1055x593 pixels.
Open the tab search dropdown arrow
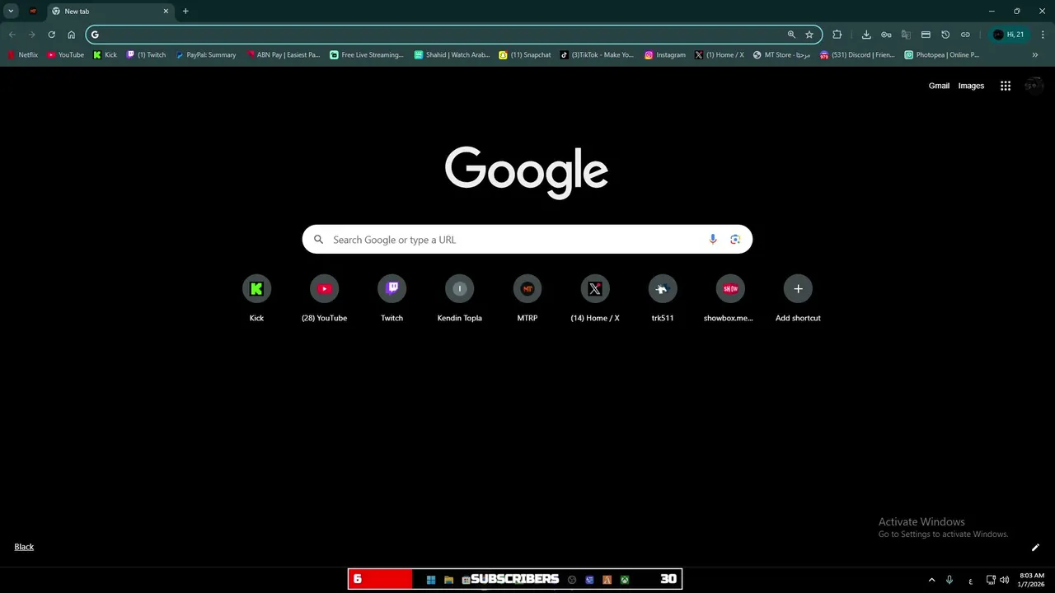tap(11, 12)
